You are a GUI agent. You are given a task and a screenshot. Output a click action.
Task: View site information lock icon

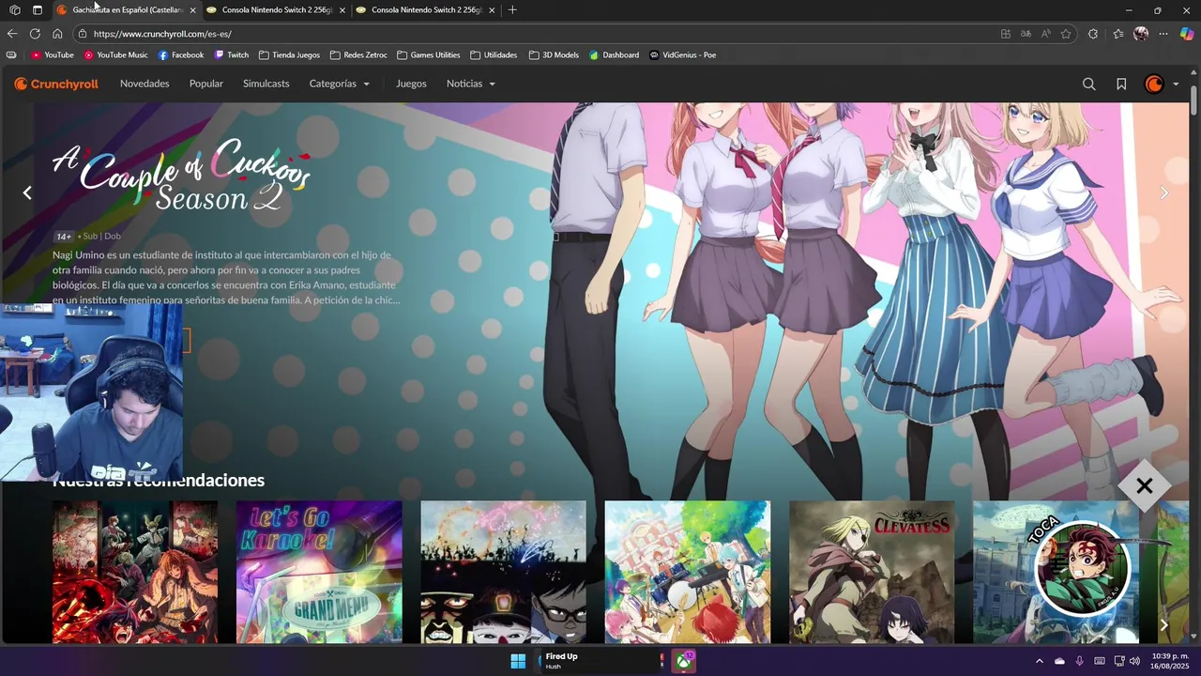click(x=83, y=34)
